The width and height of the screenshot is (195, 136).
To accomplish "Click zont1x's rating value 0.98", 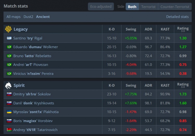I will 183,112.
